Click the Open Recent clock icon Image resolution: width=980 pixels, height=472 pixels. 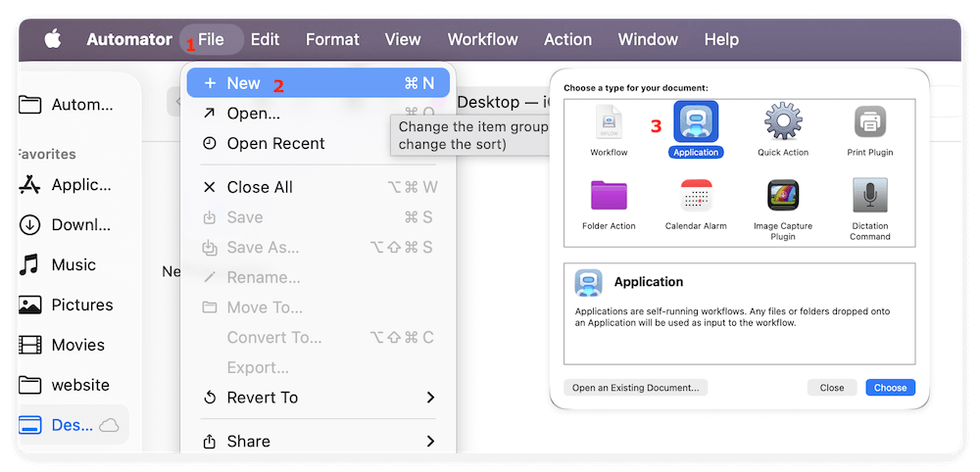(x=210, y=144)
